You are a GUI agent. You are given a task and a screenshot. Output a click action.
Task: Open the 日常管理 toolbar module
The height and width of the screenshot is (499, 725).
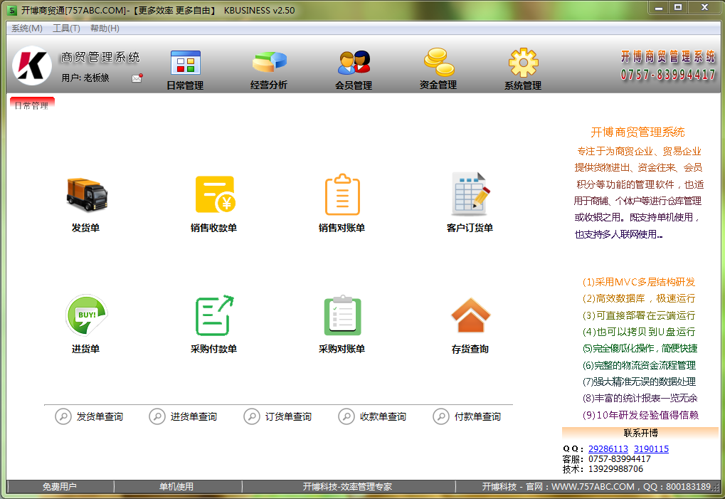tap(185, 70)
